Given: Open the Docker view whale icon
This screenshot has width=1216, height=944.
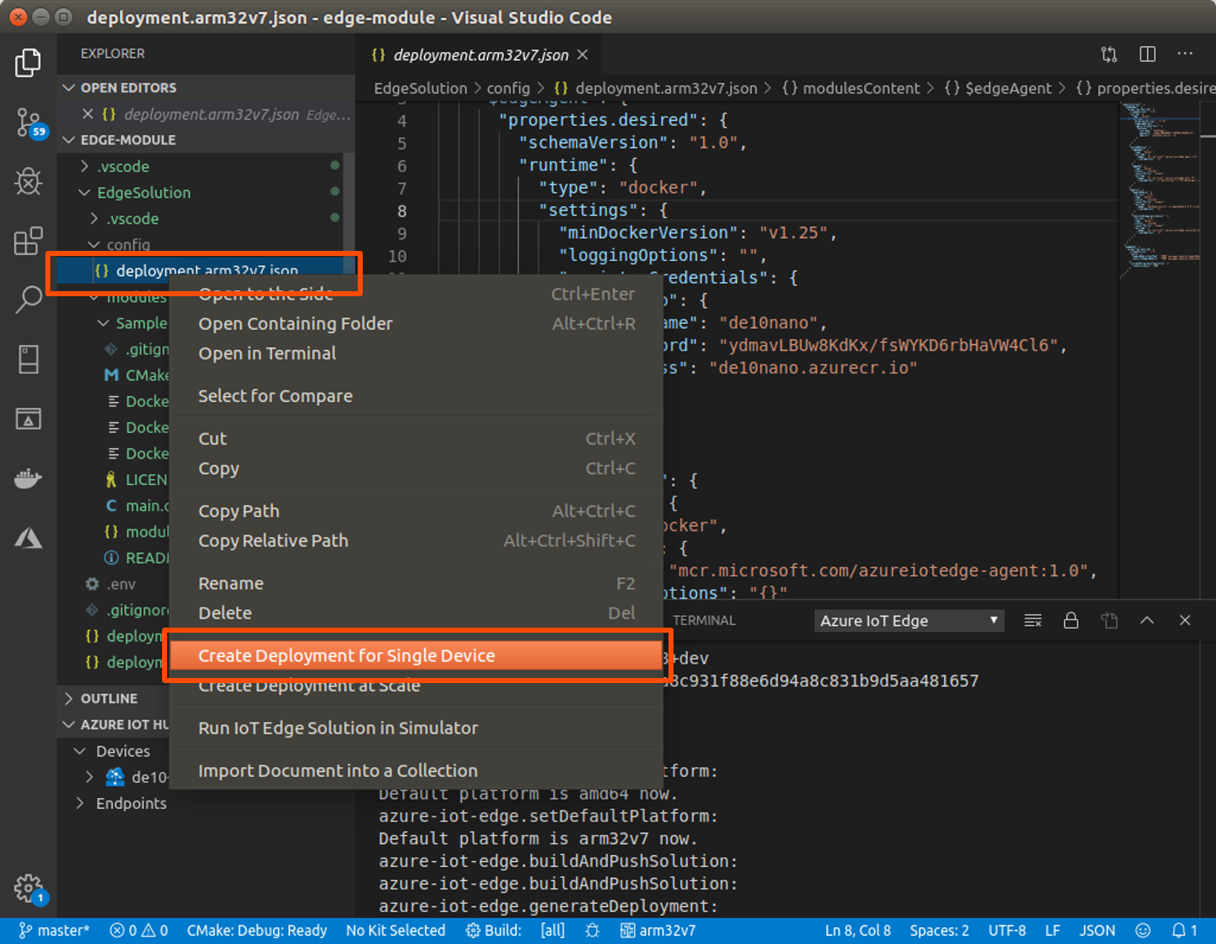Looking at the screenshot, I should [x=29, y=478].
